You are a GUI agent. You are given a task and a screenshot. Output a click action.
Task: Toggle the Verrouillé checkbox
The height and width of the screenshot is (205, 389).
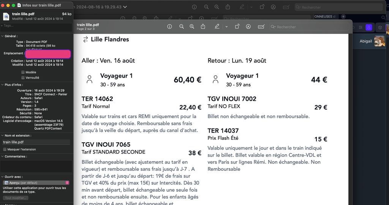[x=23, y=78]
